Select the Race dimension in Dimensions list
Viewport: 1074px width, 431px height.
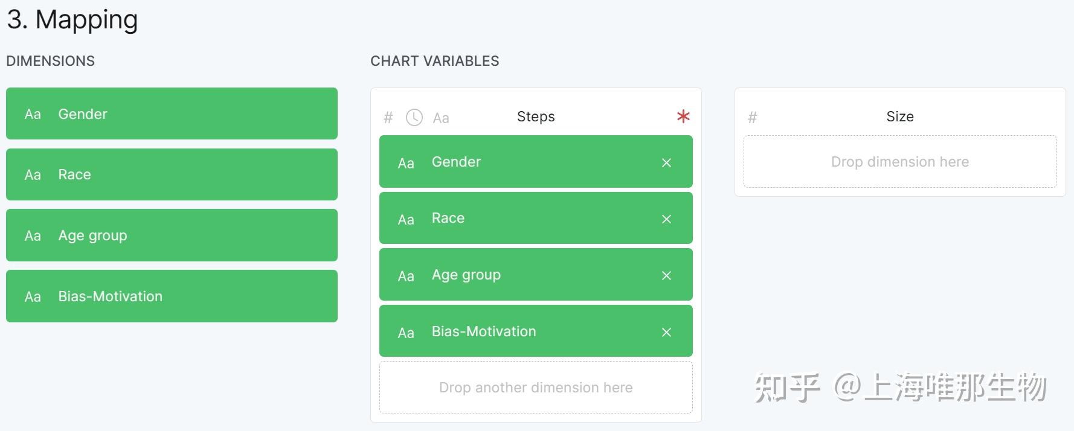(x=172, y=174)
